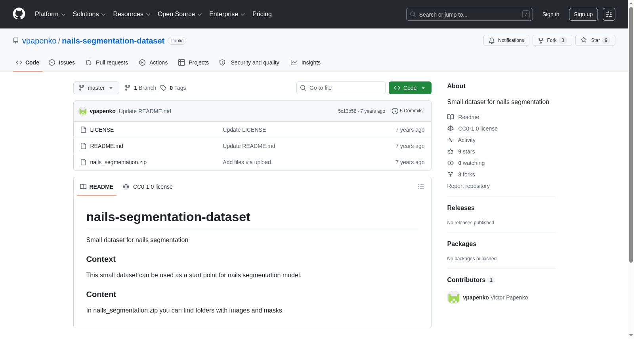The height and width of the screenshot is (339, 634).
Task: Select the CC0-1.0 license tab
Action: [148, 187]
